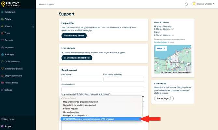The image size is (218, 130).
Task: Click the Zones globe icon
Action: click(2, 33)
